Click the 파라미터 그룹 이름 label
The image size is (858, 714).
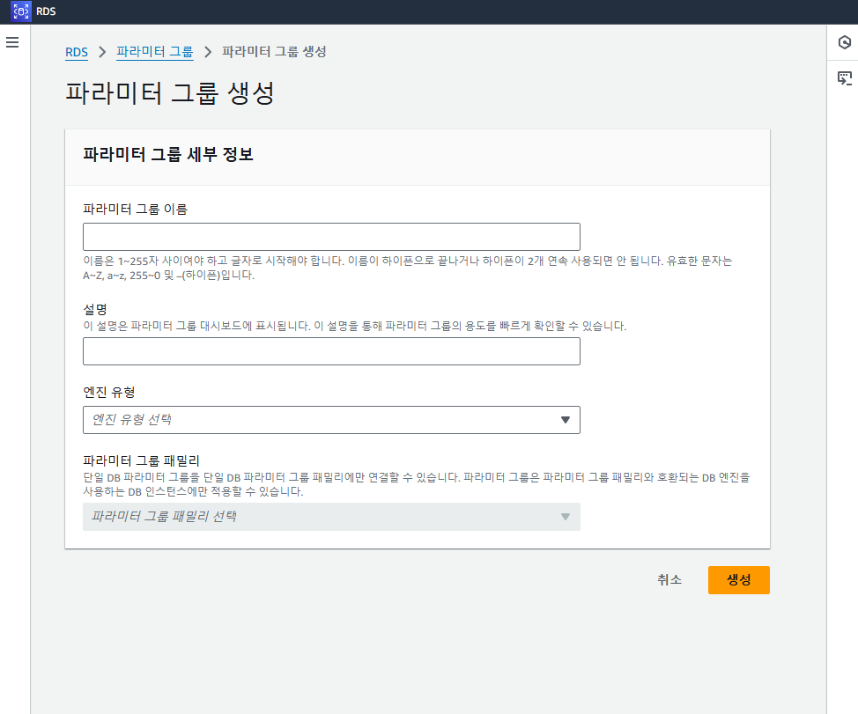click(x=135, y=209)
